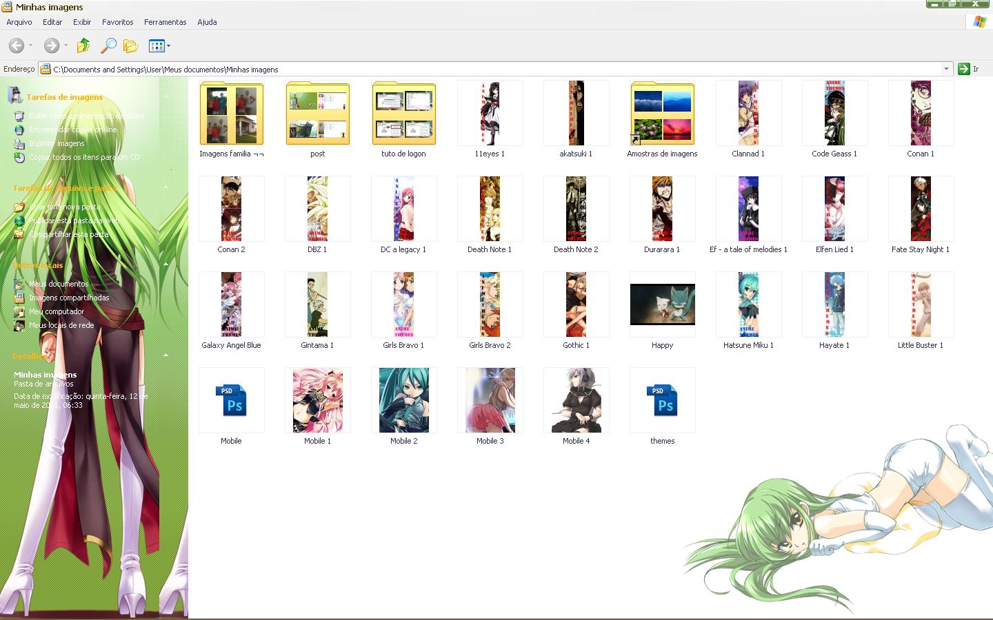Select the Amostras de imagens shortcut folder

[662, 113]
